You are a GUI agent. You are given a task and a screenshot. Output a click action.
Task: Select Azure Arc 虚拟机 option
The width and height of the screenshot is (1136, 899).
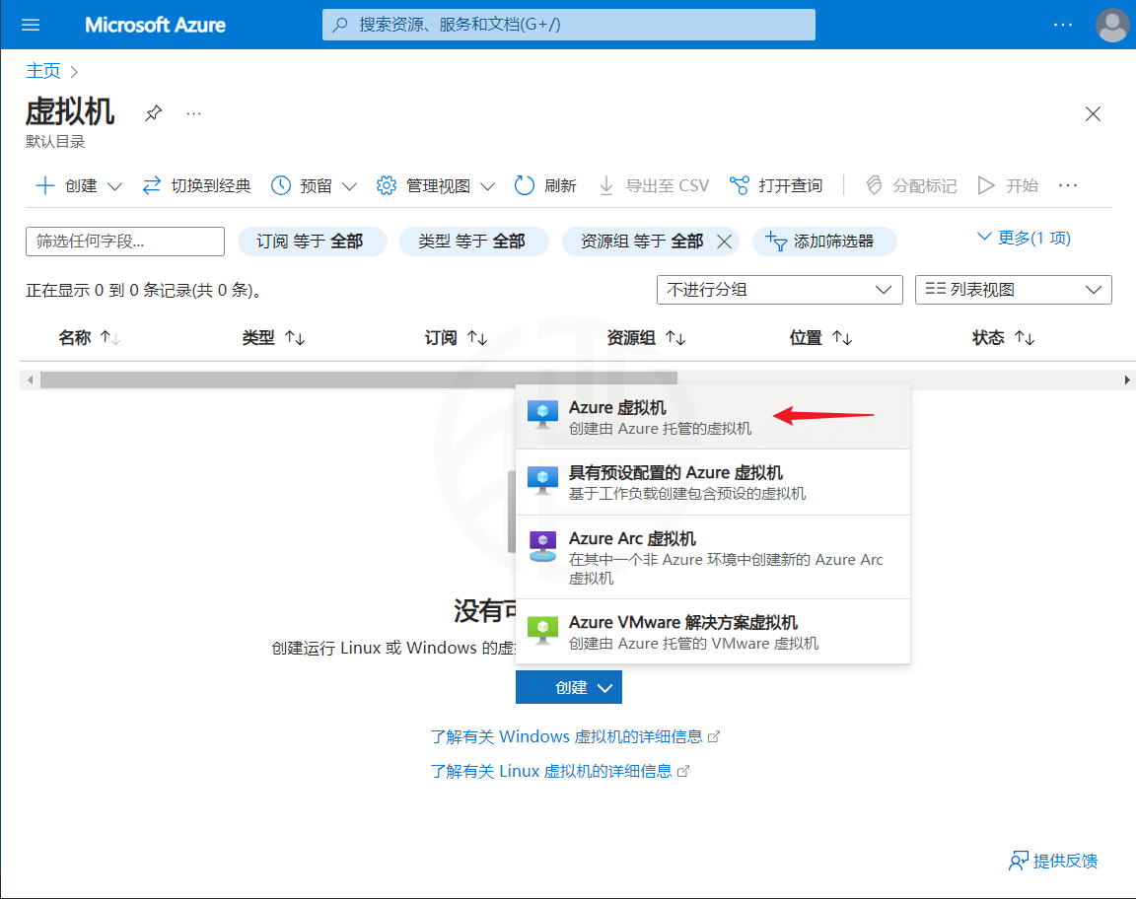pos(713,557)
